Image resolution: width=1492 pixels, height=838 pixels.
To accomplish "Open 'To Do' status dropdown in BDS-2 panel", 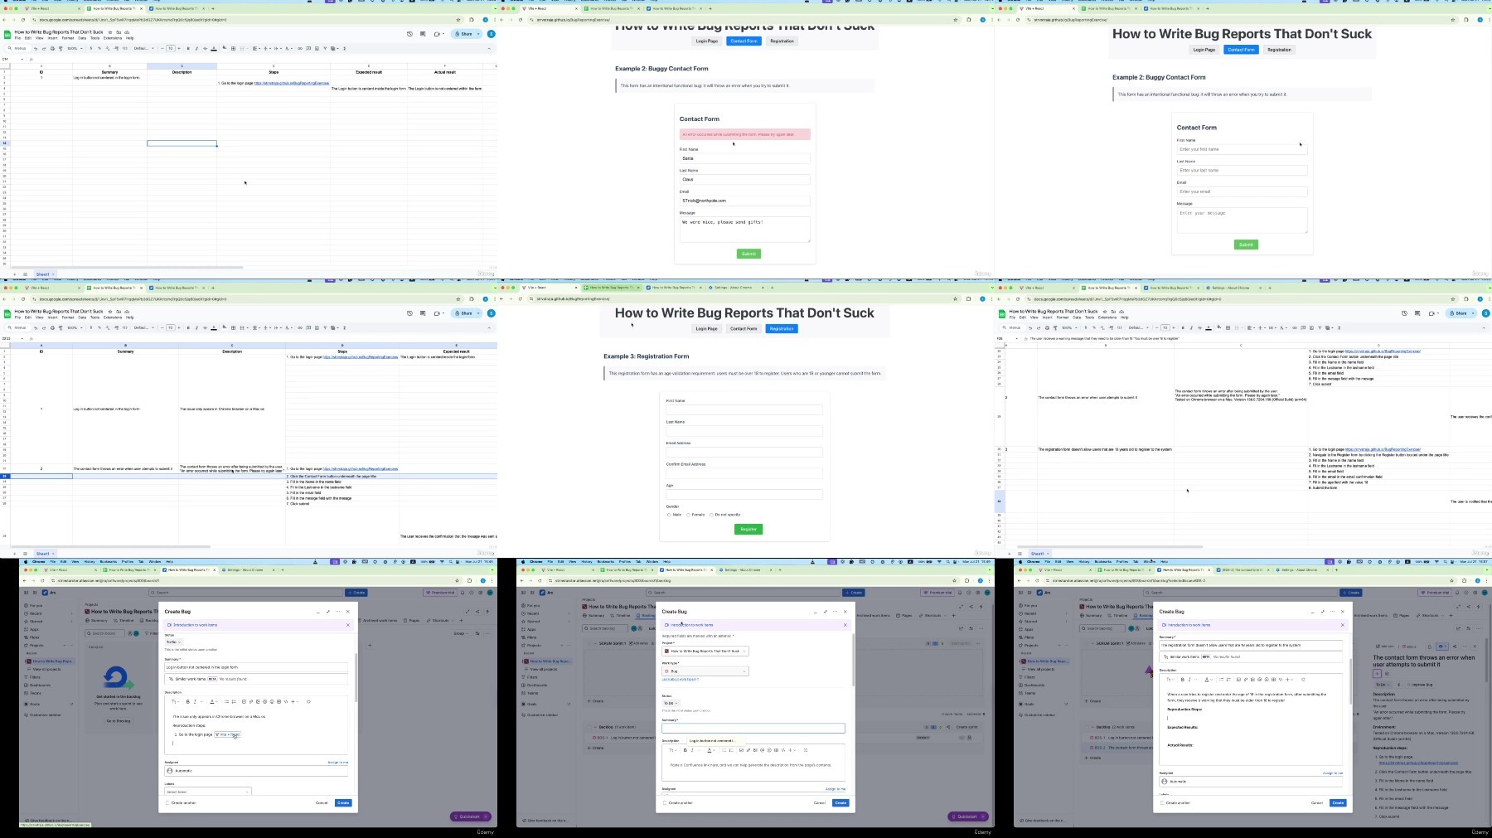I will pyautogui.click(x=1382, y=685).
